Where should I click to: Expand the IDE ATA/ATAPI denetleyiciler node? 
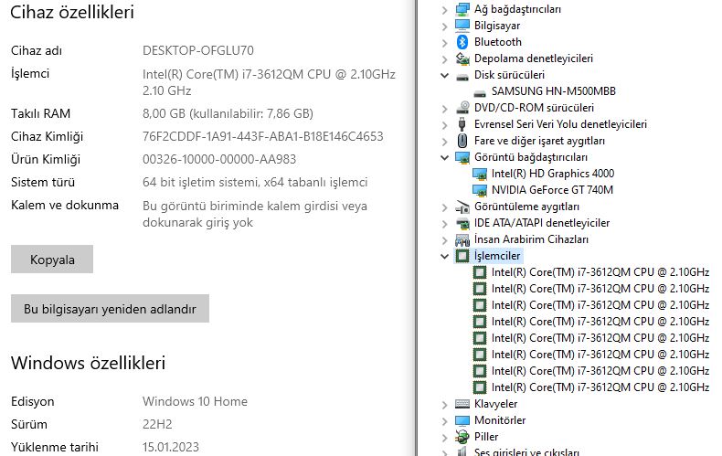pos(444,224)
